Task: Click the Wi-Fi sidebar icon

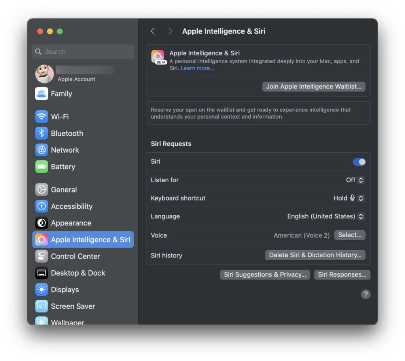Action: click(41, 117)
